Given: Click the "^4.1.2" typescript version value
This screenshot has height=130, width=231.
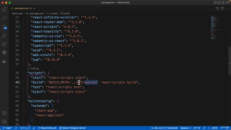Looking at the screenshot, I should click(x=64, y=45).
